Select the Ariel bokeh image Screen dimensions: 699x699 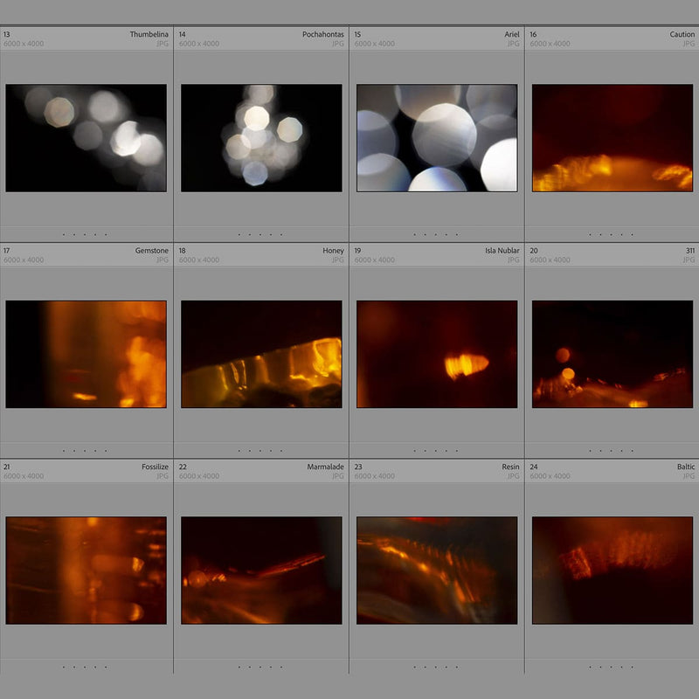[434, 135]
